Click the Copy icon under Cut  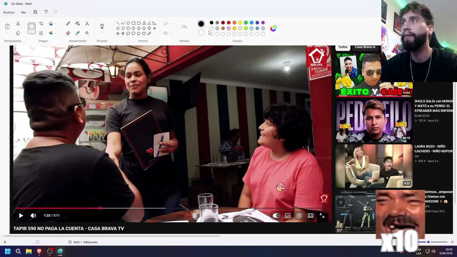(18, 33)
